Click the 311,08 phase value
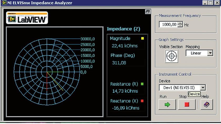 pyautogui.click(x=119, y=63)
